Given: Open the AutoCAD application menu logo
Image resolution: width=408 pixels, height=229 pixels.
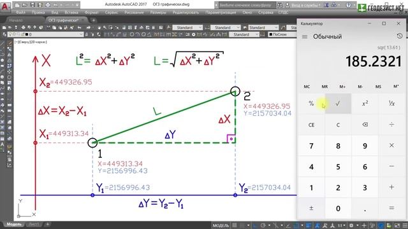Looking at the screenshot, I should tap(5, 7).
